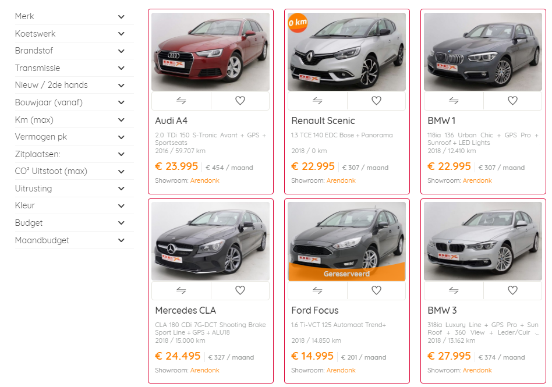Click compare icon under Mercedes CLA
The width and height of the screenshot is (552, 387).
coord(181,290)
